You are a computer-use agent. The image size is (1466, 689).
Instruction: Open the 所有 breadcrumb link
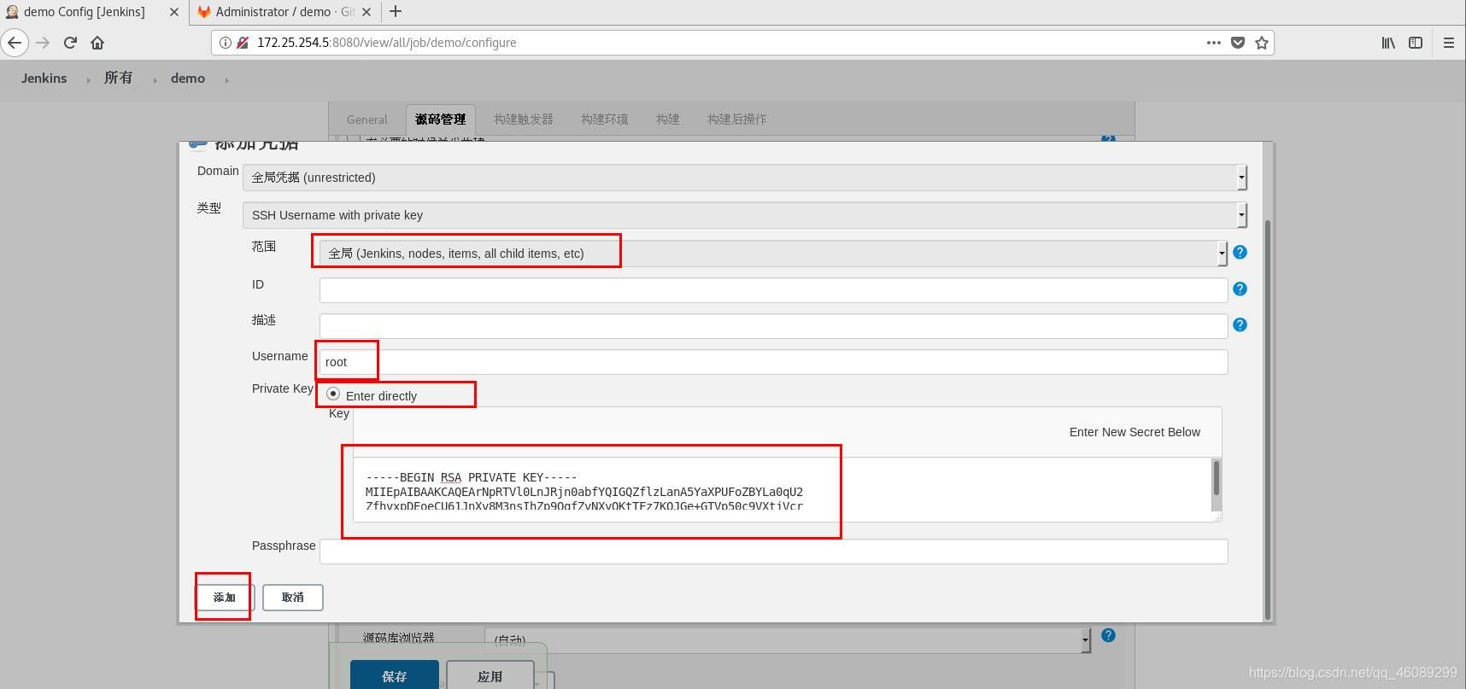[119, 79]
